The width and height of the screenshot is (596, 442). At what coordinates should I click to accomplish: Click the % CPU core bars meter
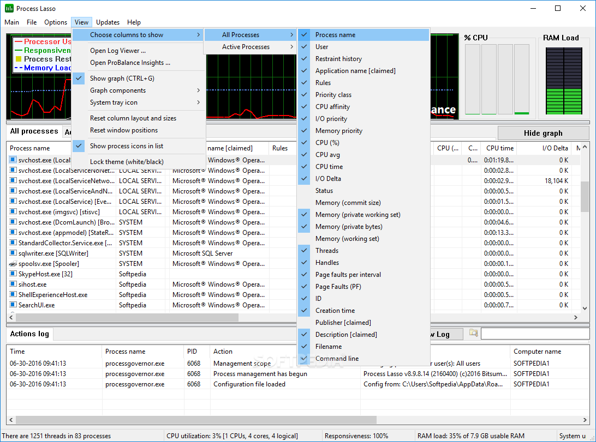[497, 79]
